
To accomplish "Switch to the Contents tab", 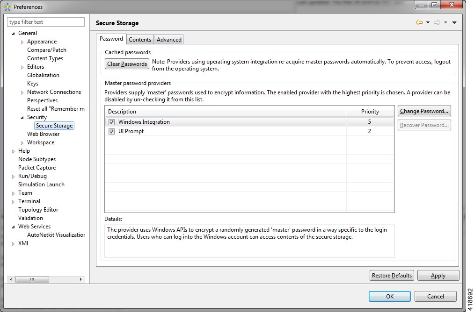I will [x=139, y=40].
